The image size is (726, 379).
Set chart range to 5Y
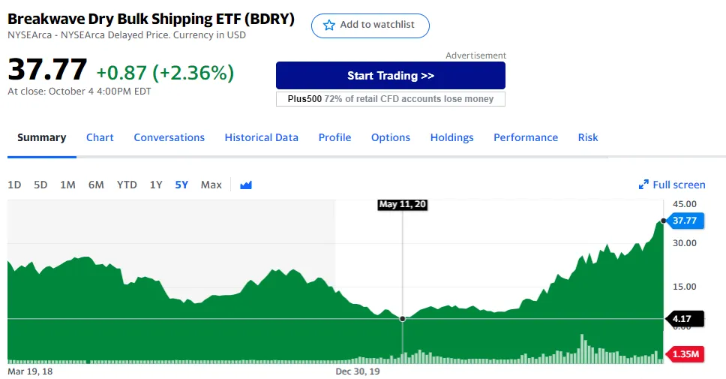(181, 185)
